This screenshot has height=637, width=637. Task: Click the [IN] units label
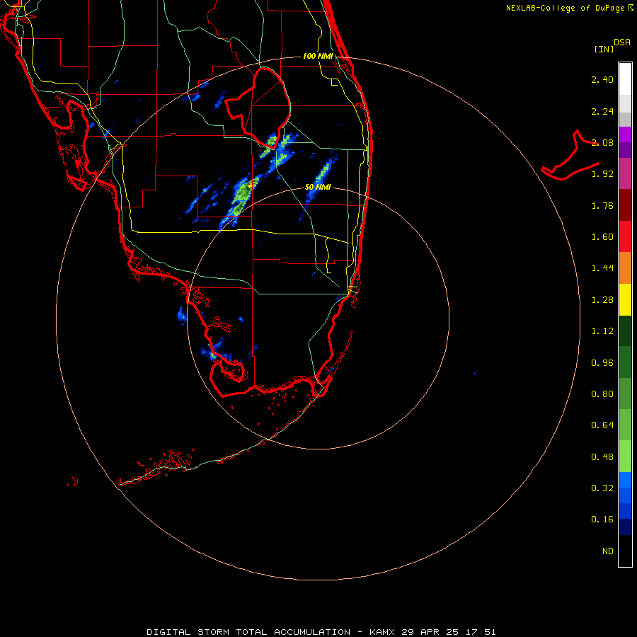point(604,49)
